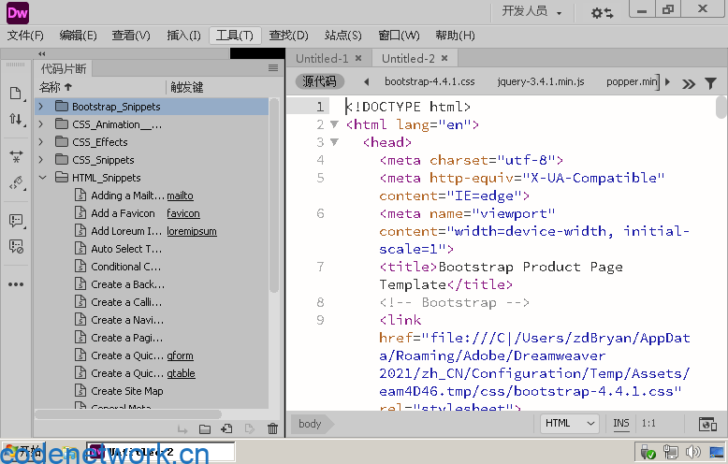
Task: Open the Help menu 帮助(H)
Action: [x=455, y=36]
